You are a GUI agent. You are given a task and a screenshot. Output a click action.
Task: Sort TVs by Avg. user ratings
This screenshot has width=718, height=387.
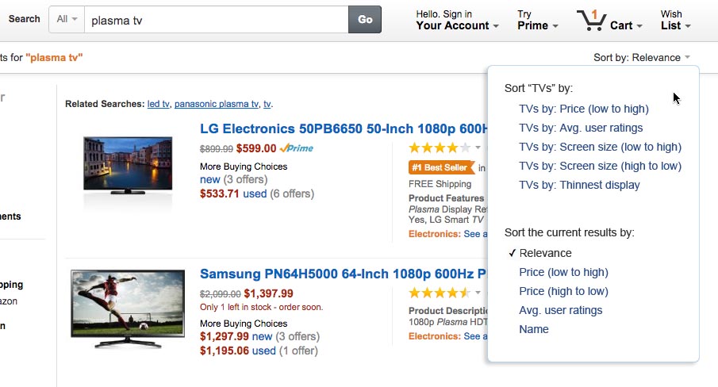[x=581, y=128]
